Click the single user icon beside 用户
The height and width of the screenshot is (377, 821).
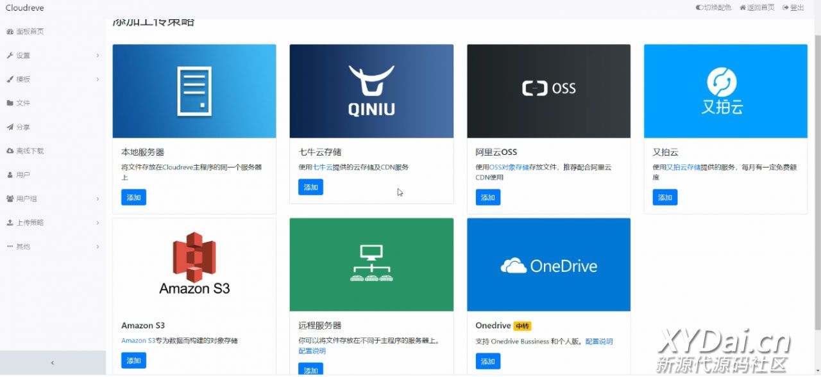pyautogui.click(x=10, y=175)
